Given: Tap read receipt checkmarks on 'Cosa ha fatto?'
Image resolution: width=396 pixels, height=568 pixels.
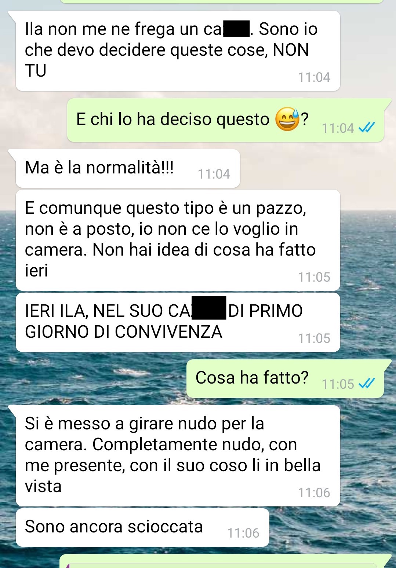Looking at the screenshot, I should coord(366,384).
